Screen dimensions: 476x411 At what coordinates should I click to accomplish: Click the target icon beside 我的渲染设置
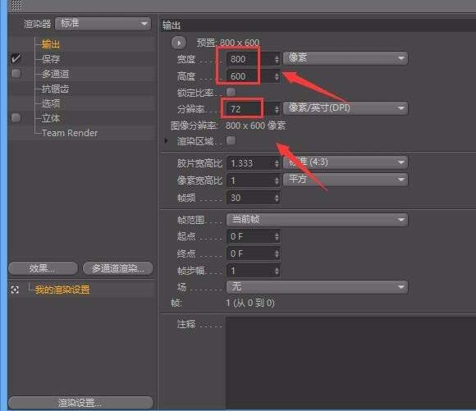tap(15, 290)
